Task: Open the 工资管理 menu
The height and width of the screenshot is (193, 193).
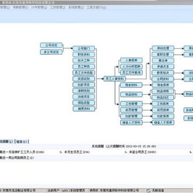Action: point(57,8)
